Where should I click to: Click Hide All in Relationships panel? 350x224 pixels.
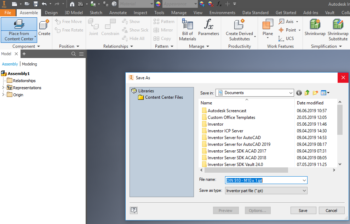click(134, 38)
